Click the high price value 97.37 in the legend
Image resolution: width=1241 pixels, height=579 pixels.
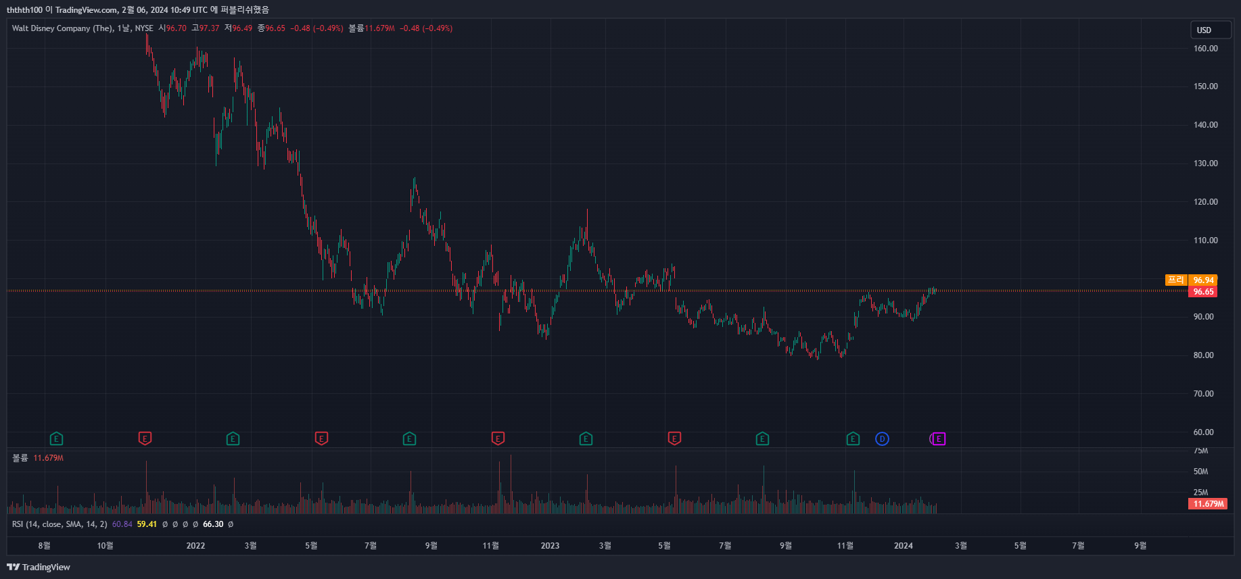point(209,28)
